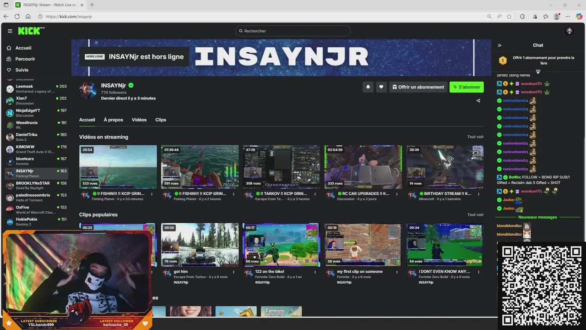Click the Rechercher search field

(x=293, y=31)
